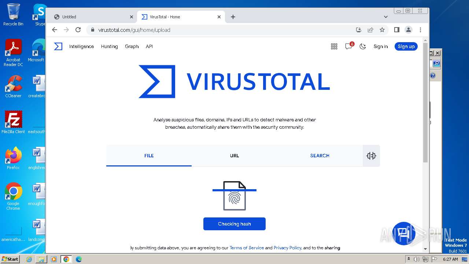Screen dimensions: 469x264
Task: Open the Graph menu item
Action: pyautogui.click(x=132, y=46)
